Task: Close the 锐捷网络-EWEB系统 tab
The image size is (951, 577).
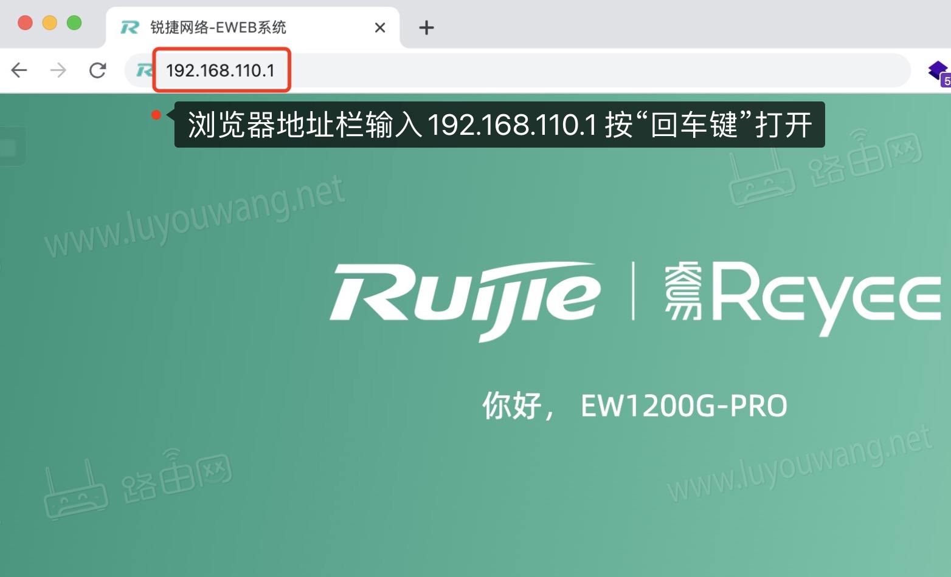Action: 380,27
